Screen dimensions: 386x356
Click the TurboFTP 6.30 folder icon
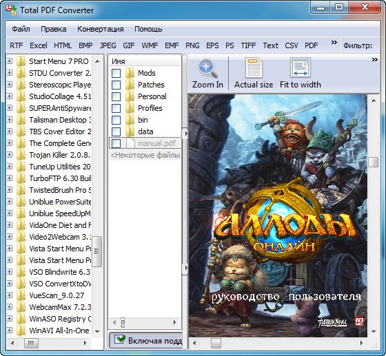tap(21, 178)
